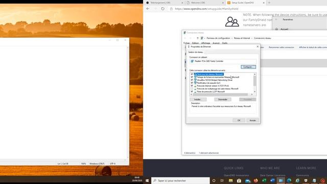Open Microsoft Store taskbar icon
Viewport: 327px width, 184px height.
coord(239,180)
